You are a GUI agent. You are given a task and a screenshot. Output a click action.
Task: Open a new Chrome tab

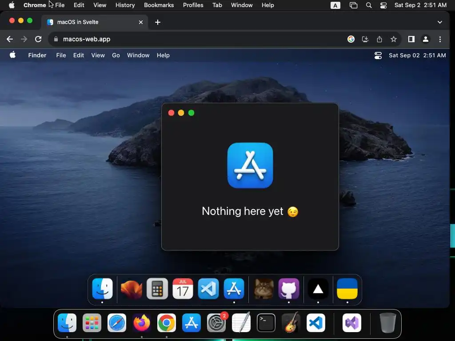coord(158,22)
